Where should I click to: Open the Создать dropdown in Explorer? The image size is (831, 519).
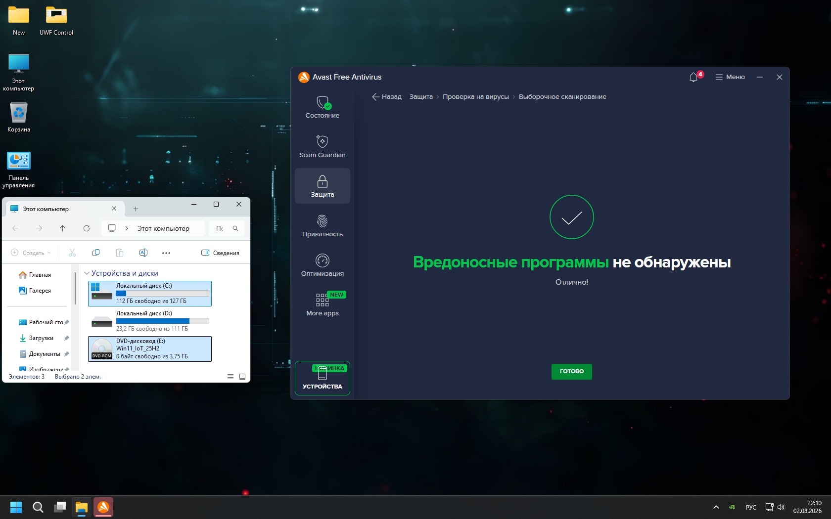point(31,253)
